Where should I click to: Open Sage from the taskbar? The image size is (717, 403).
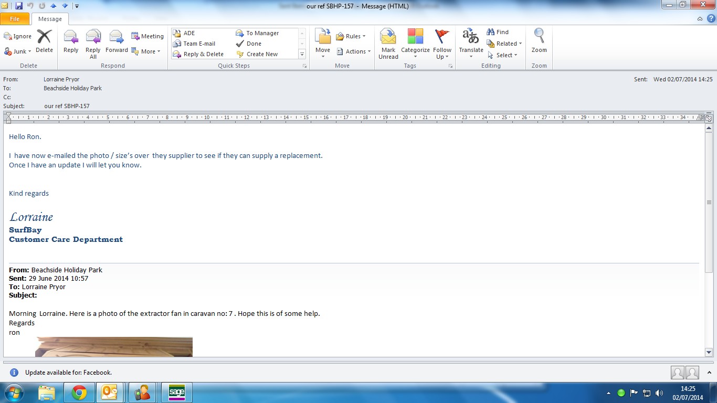pyautogui.click(x=177, y=393)
